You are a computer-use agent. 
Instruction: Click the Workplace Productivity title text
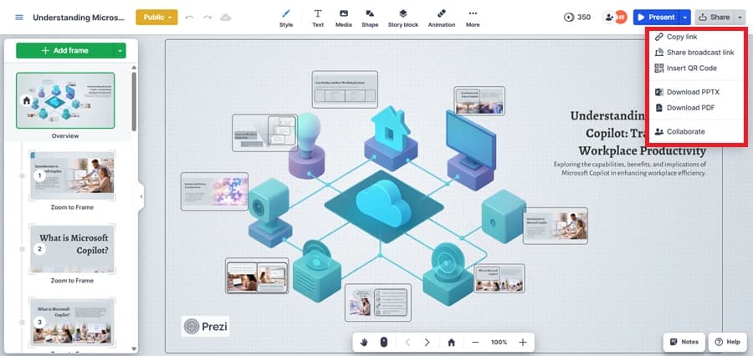[x=642, y=150]
